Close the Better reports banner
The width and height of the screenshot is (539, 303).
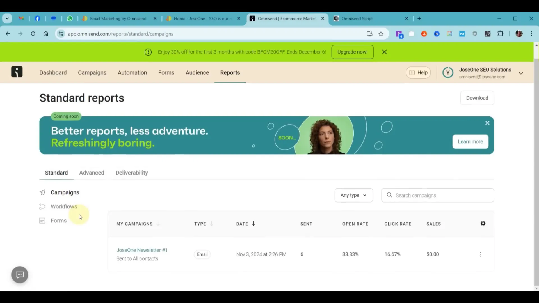pyautogui.click(x=487, y=123)
